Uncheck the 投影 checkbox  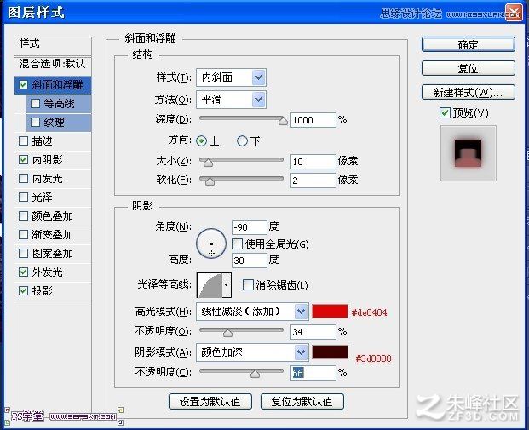[23, 290]
